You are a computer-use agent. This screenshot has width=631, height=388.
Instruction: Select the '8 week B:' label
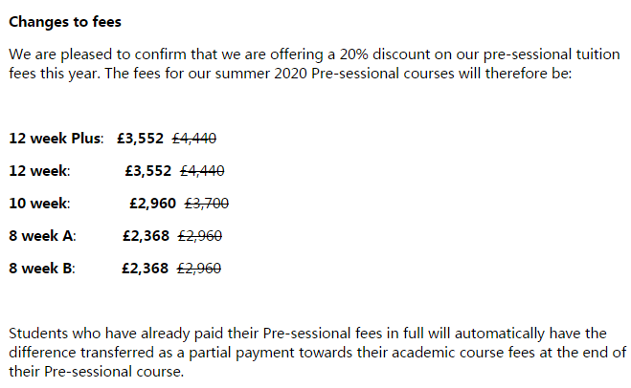point(42,269)
